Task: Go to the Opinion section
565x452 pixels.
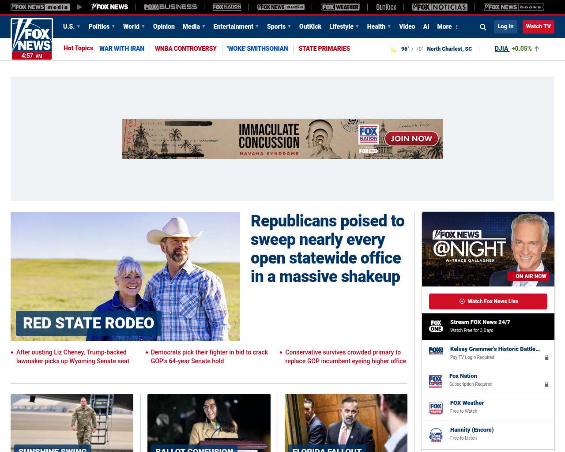Action: click(164, 26)
